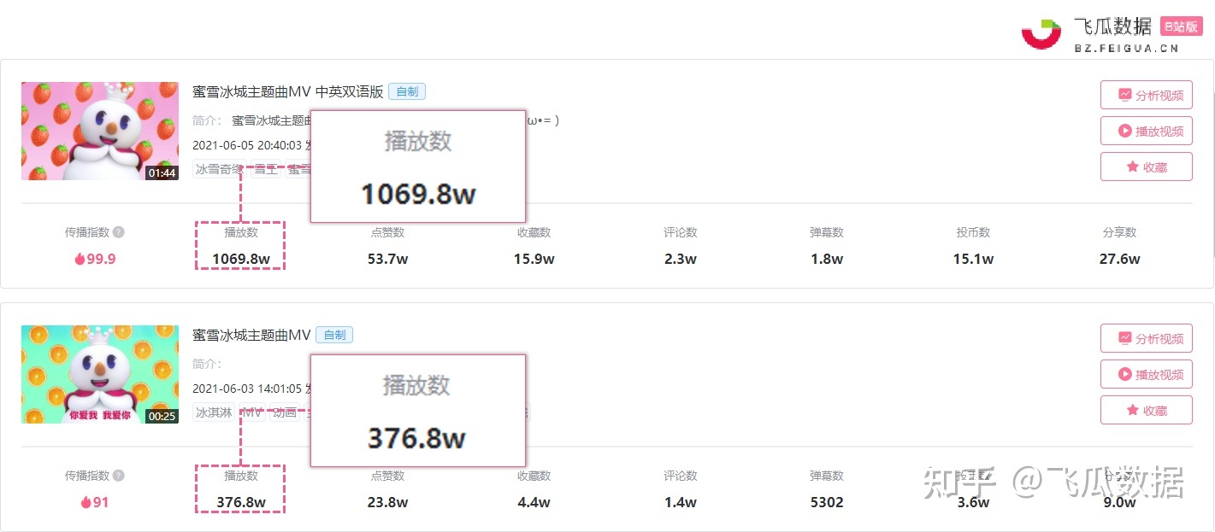Select the 冰雪奇缘 tag

[x=220, y=169]
